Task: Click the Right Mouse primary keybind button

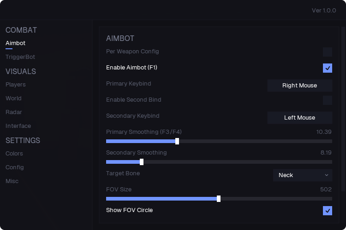Action: [300, 86]
